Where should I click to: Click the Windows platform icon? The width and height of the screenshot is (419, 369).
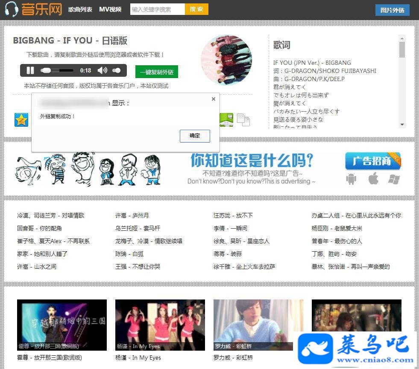tap(394, 179)
